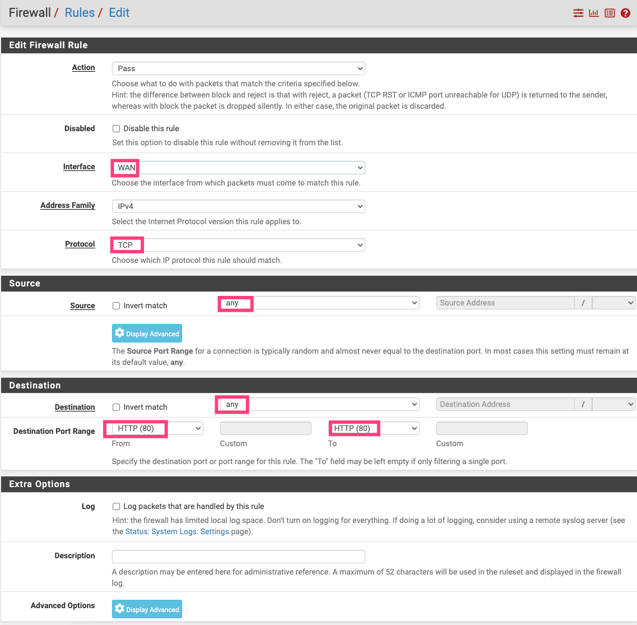
Task: Check Invert match for Source
Action: (117, 306)
